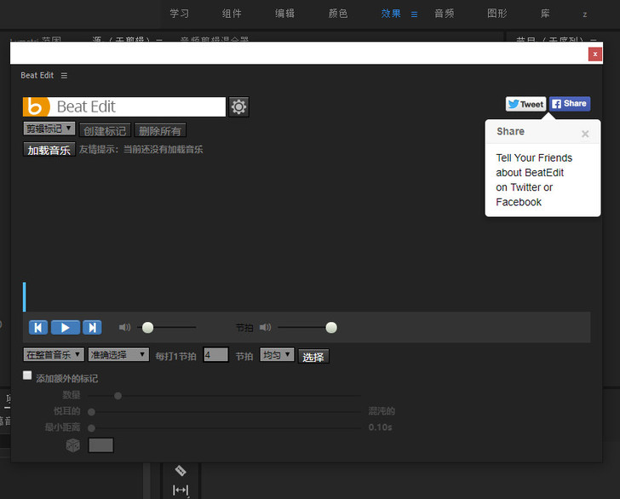Mute the 节拍 beat click speaker icon

pos(265,327)
